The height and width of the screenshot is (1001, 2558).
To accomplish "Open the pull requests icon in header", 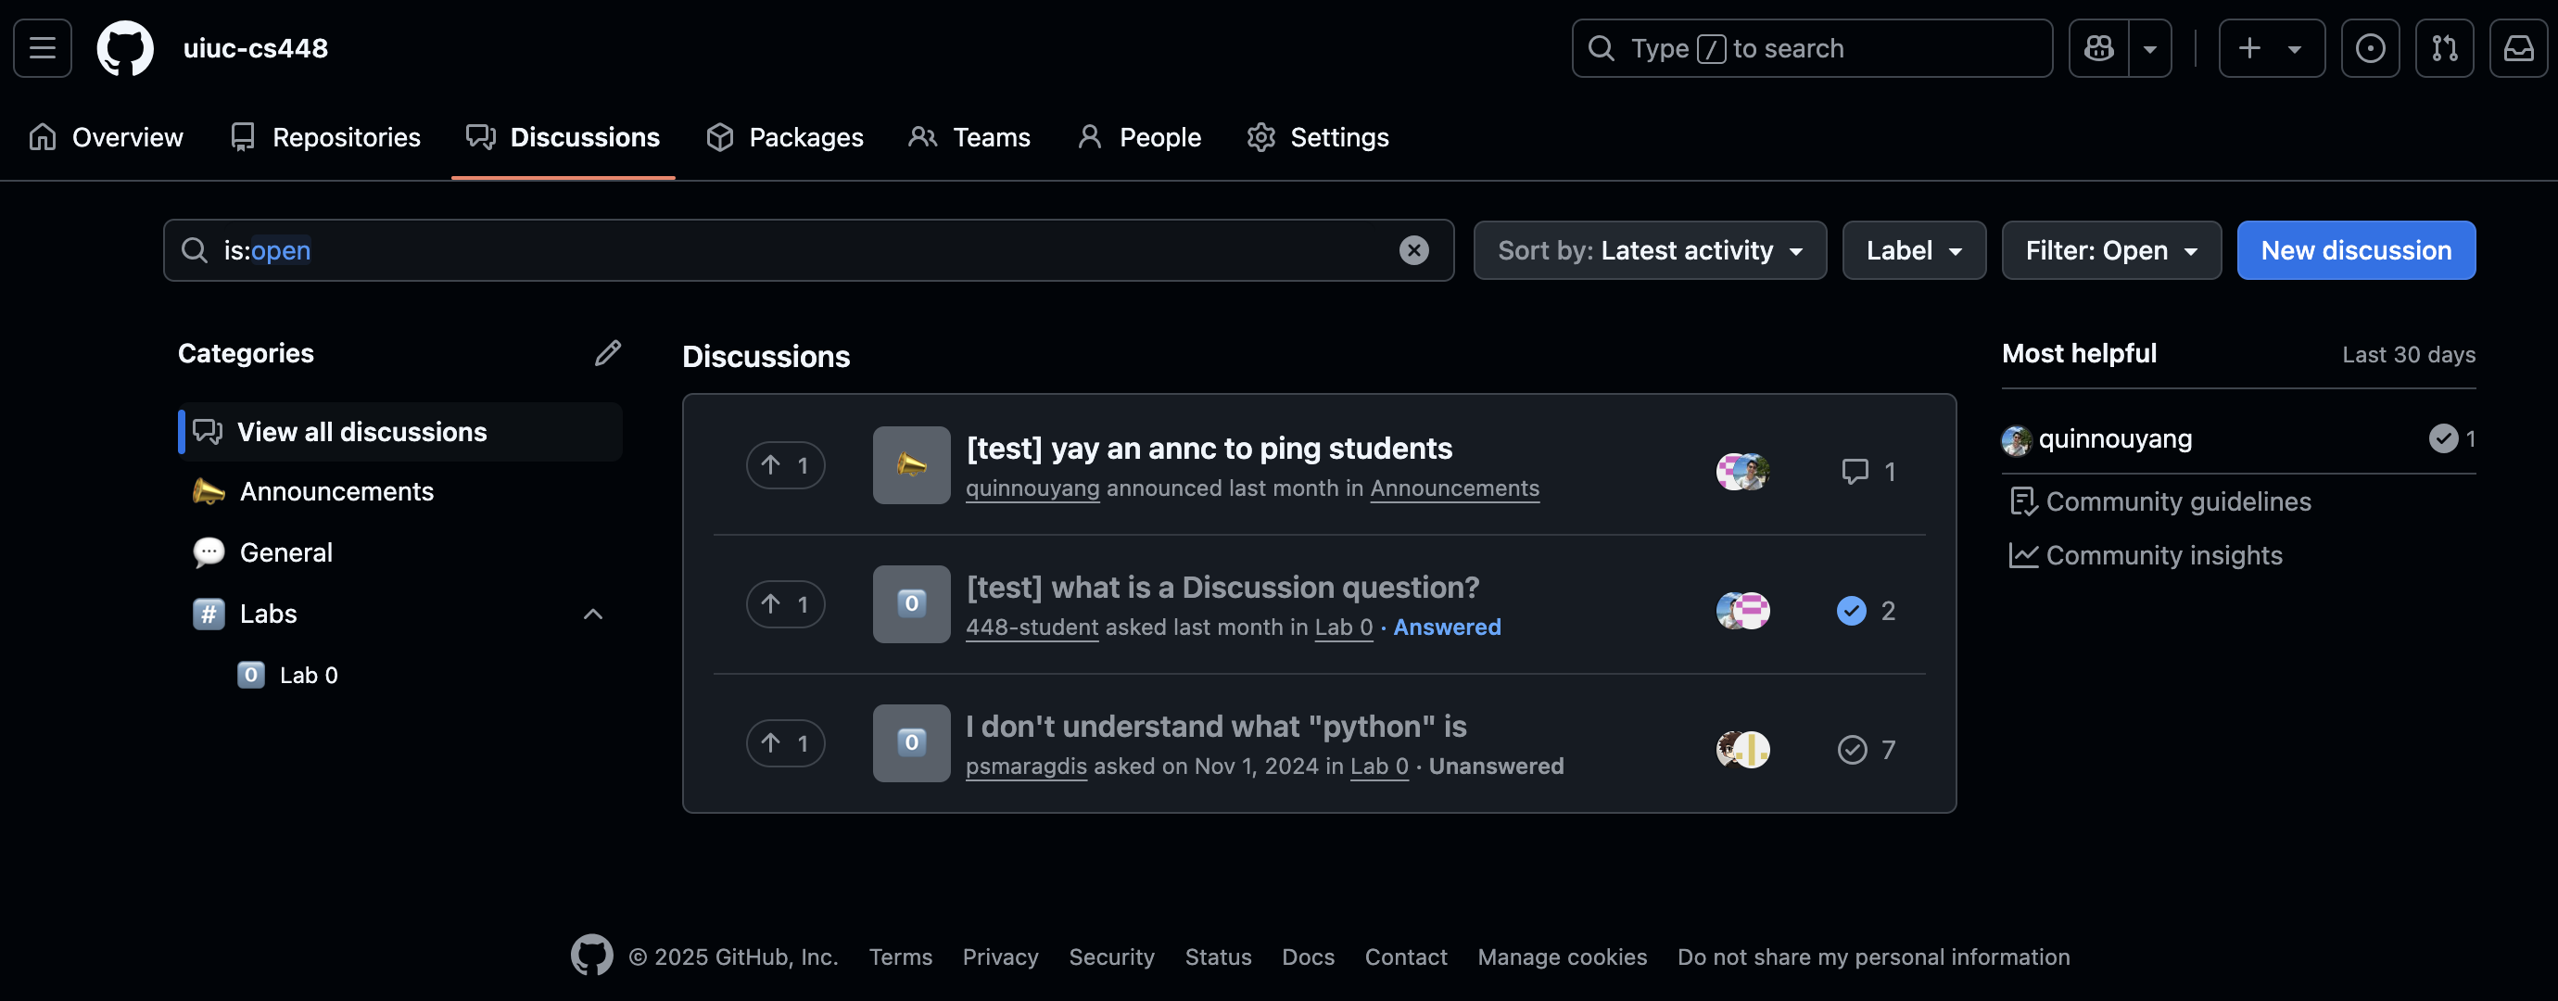I will tap(2444, 47).
